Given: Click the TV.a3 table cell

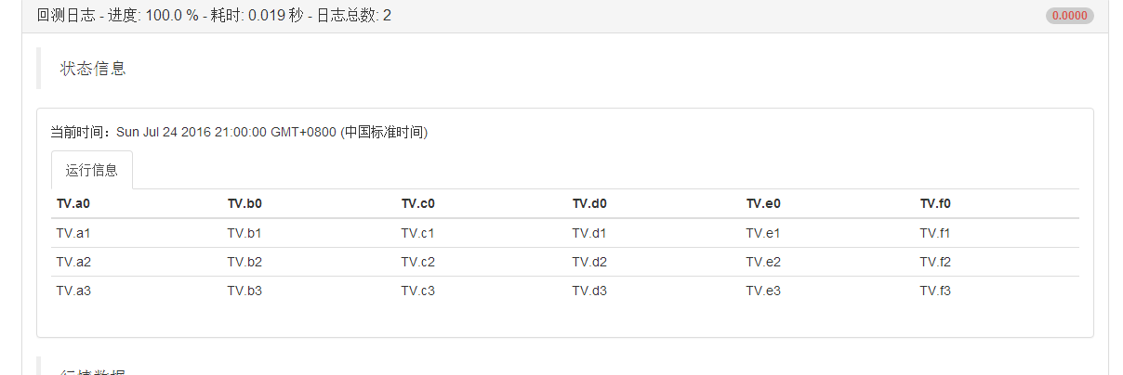Looking at the screenshot, I should pyautogui.click(x=73, y=291).
